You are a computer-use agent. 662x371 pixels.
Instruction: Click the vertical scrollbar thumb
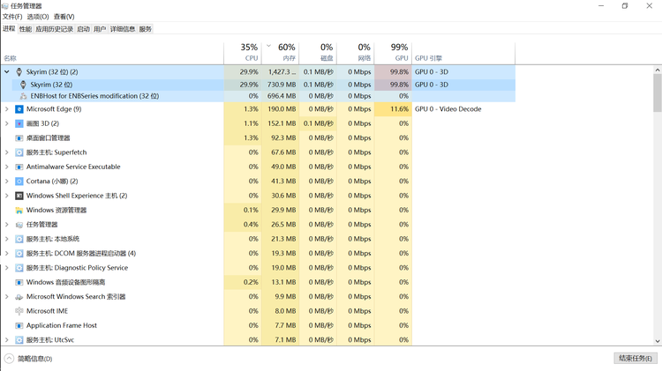pos(658,93)
